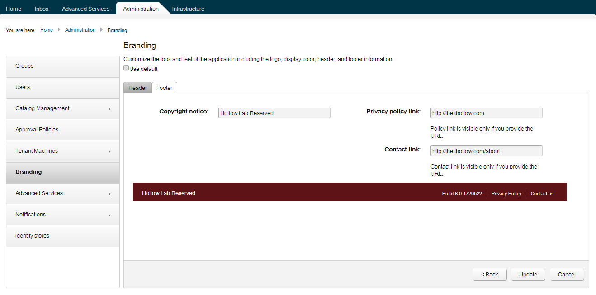
Task: Switch to the Header tab
Action: pos(137,88)
